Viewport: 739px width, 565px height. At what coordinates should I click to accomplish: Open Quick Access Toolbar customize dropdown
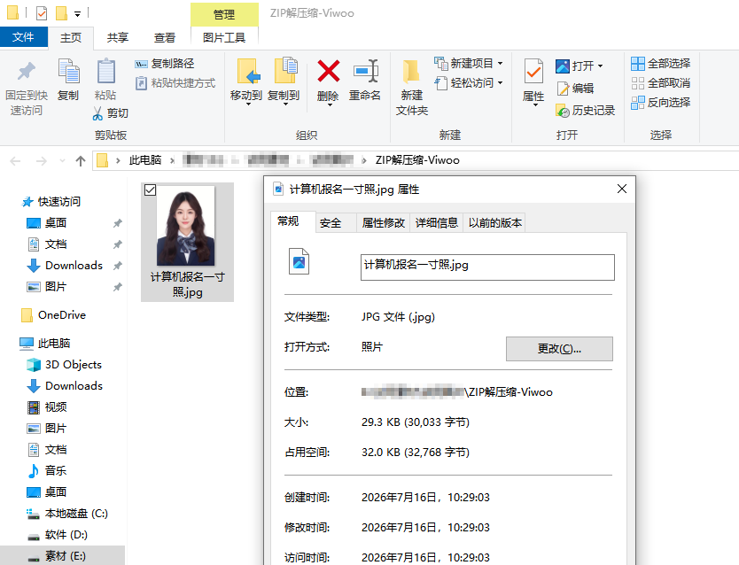pos(77,14)
